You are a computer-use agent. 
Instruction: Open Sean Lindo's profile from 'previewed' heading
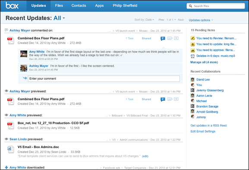point(18,139)
